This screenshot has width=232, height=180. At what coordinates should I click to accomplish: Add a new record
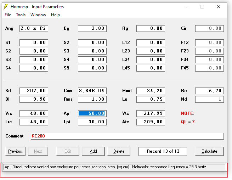(x=93, y=151)
